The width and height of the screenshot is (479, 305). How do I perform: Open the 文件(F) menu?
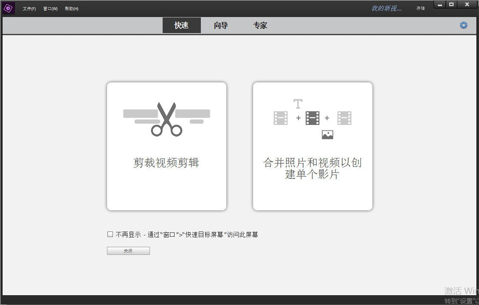[29, 9]
